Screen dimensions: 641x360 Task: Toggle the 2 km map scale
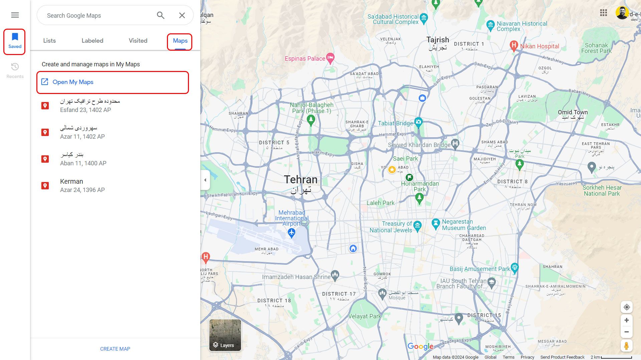pos(611,357)
